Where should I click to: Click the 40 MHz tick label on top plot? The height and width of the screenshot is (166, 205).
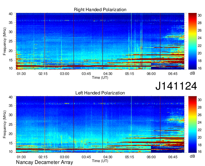coord(11,14)
